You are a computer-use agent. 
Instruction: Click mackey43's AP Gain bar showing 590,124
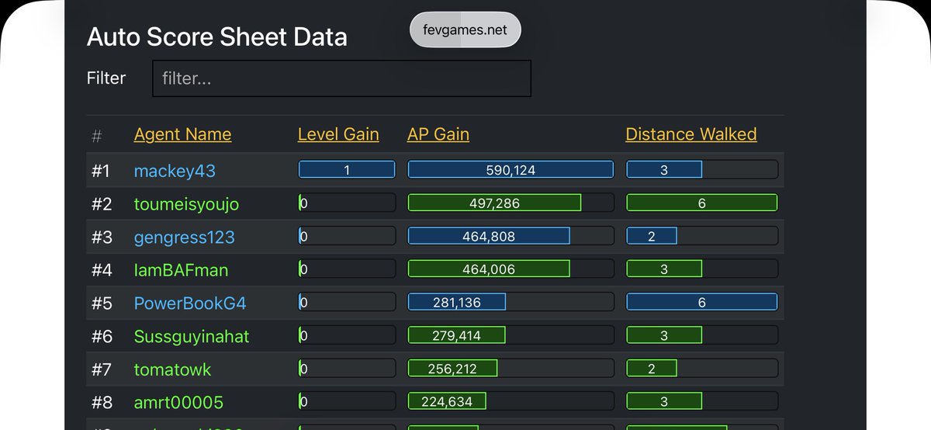click(x=510, y=170)
